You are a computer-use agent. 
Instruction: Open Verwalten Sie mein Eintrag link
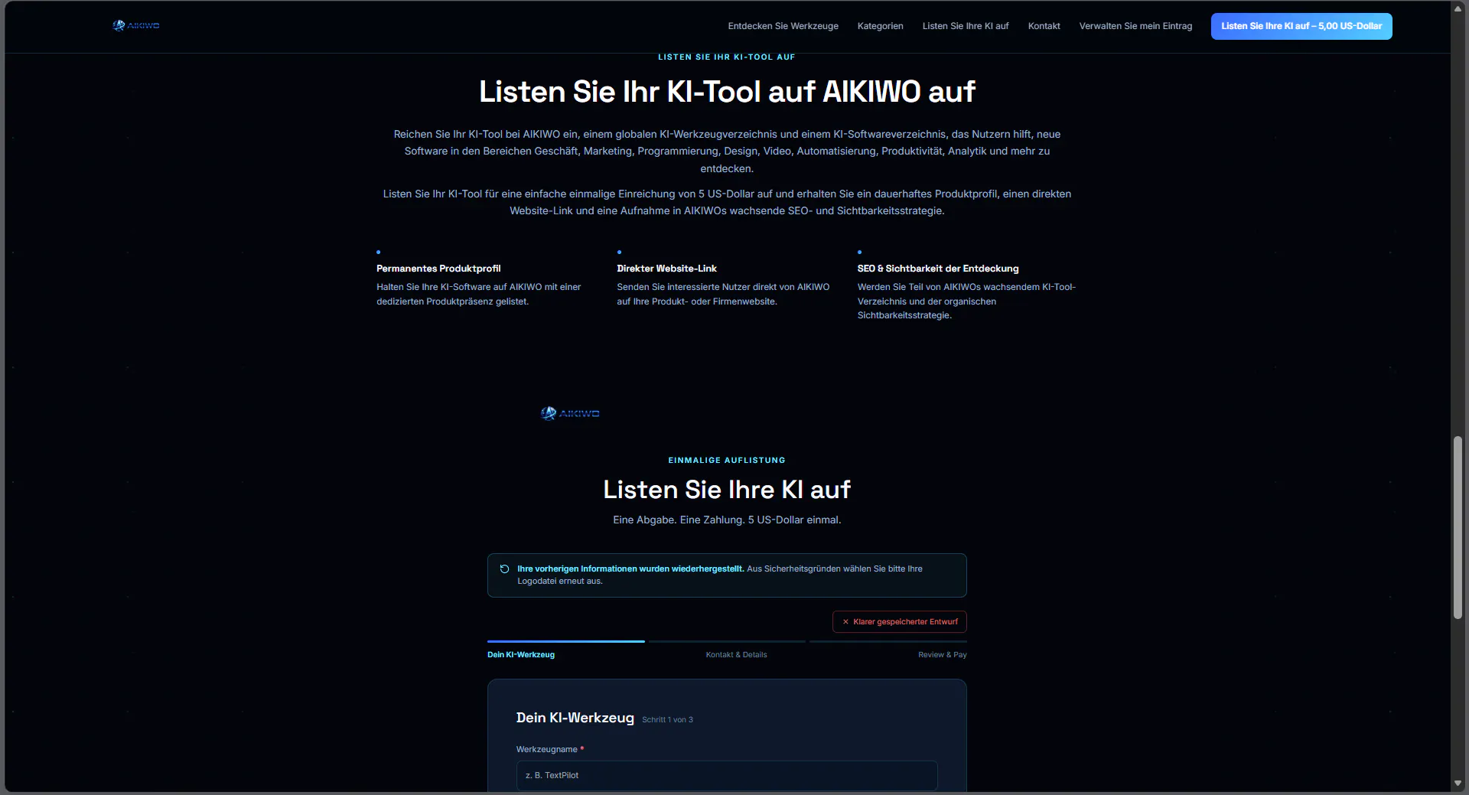(x=1135, y=26)
